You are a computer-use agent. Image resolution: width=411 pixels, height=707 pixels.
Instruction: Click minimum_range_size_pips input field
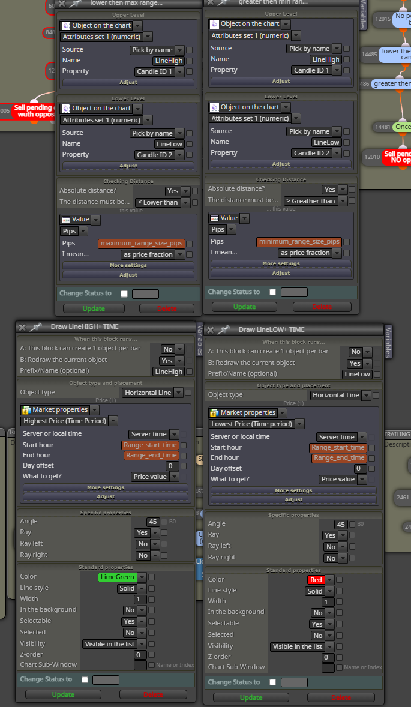coord(299,242)
